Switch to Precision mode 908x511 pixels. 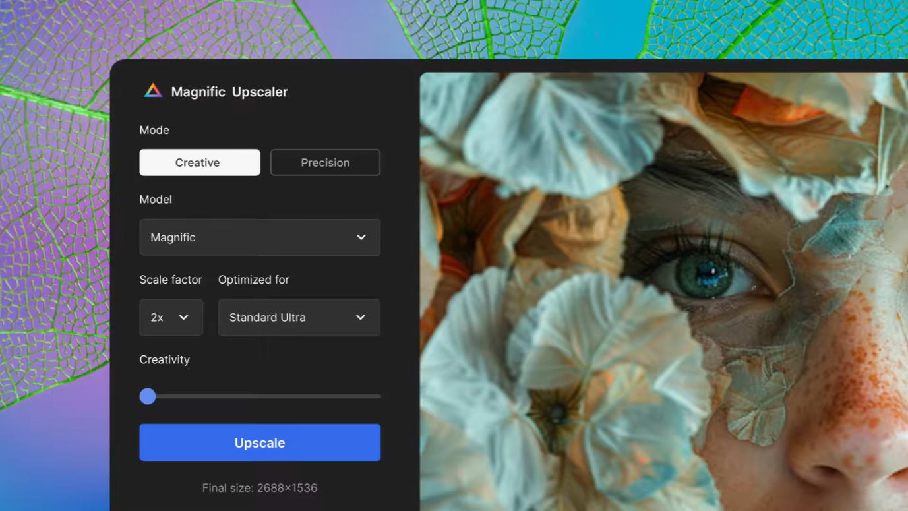[x=325, y=162]
